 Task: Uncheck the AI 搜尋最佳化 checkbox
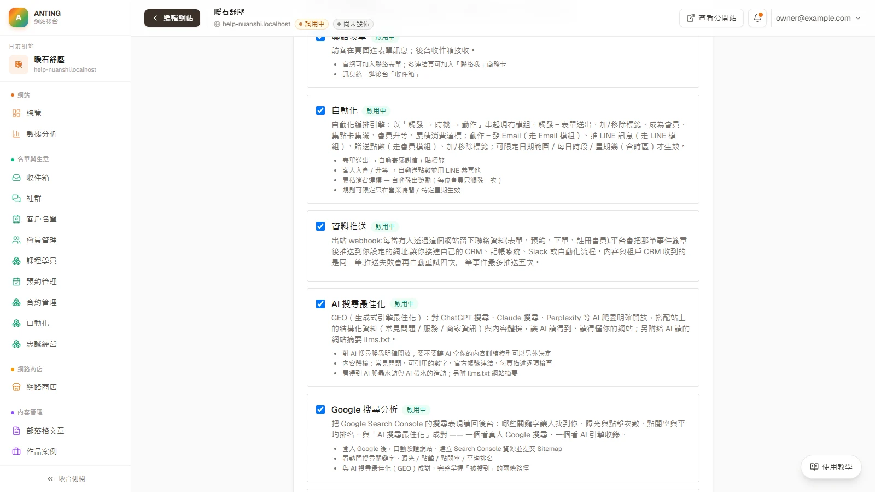pyautogui.click(x=320, y=304)
